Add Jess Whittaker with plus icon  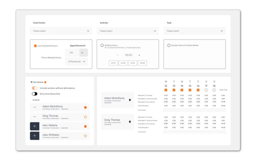(35, 136)
